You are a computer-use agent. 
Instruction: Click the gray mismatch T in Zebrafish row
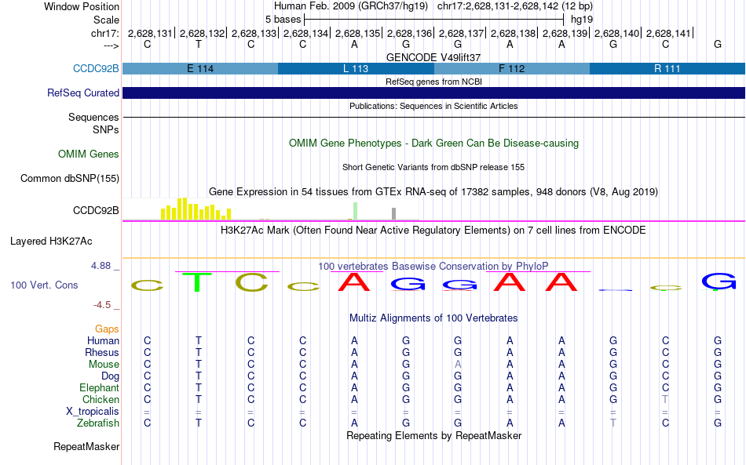point(613,423)
